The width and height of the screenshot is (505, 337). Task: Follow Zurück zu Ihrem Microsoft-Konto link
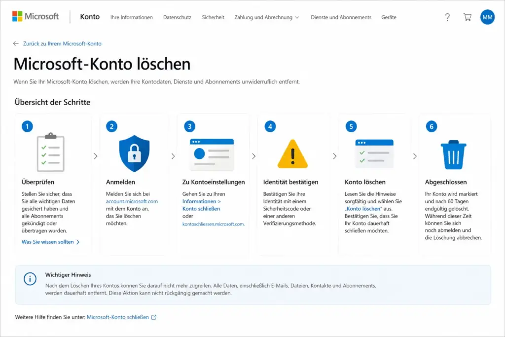pyautogui.click(x=62, y=43)
